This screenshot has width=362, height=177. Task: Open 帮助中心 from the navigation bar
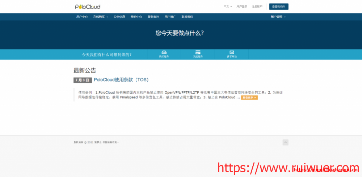point(136,17)
